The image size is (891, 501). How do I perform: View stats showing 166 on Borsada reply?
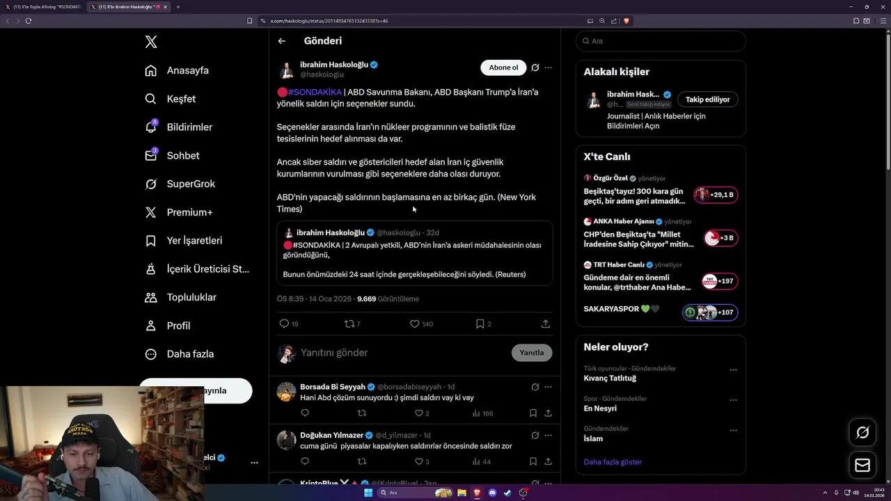tap(482, 413)
